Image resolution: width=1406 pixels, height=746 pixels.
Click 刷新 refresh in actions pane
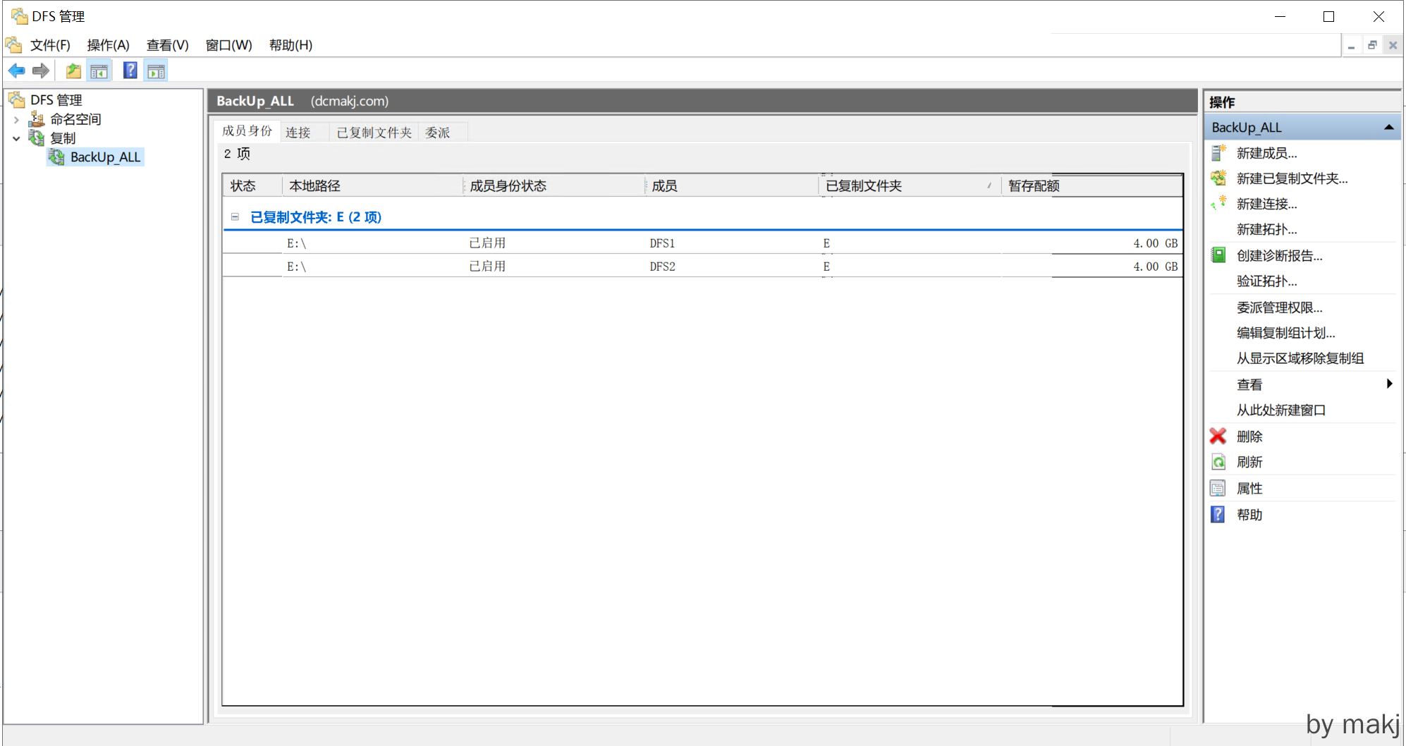tap(1249, 462)
